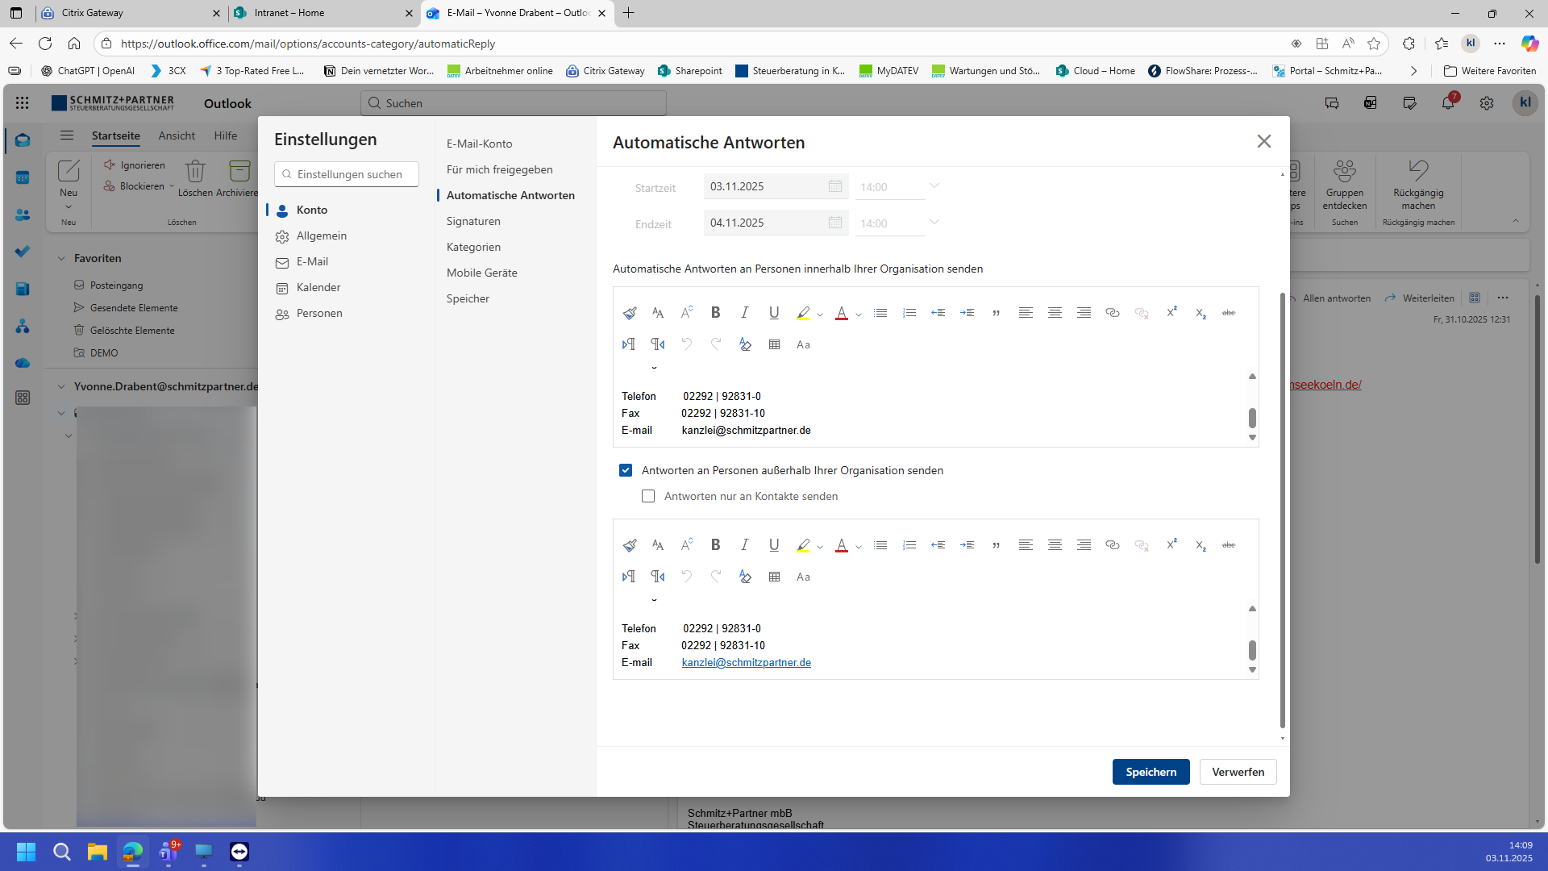This screenshot has height=871, width=1548.
Task: Open the Signaturen settings page
Action: pos(473,221)
